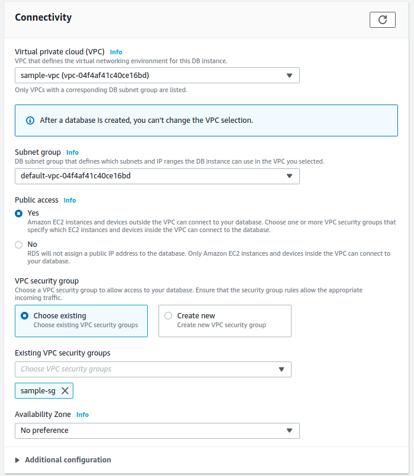Select No for Public access
414x476 pixels.
tap(19, 244)
